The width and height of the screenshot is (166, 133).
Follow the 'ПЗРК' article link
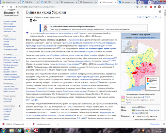69,106
